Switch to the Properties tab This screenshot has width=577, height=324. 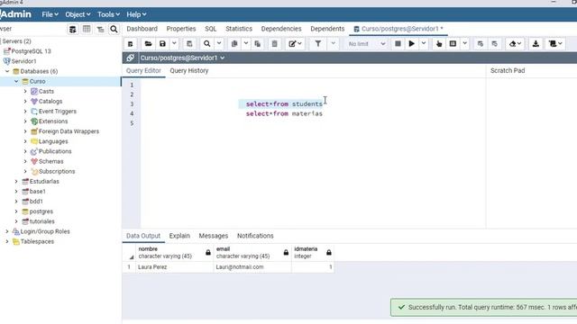pyautogui.click(x=181, y=29)
